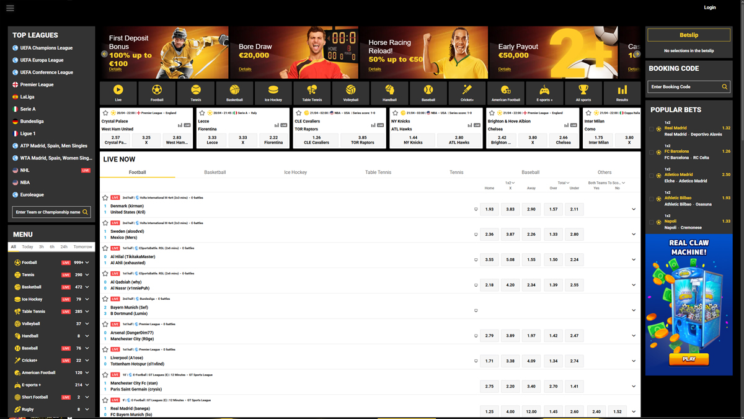Expand markets for Denmark vs United States
Image resolution: width=744 pixels, height=419 pixels.
(634, 209)
